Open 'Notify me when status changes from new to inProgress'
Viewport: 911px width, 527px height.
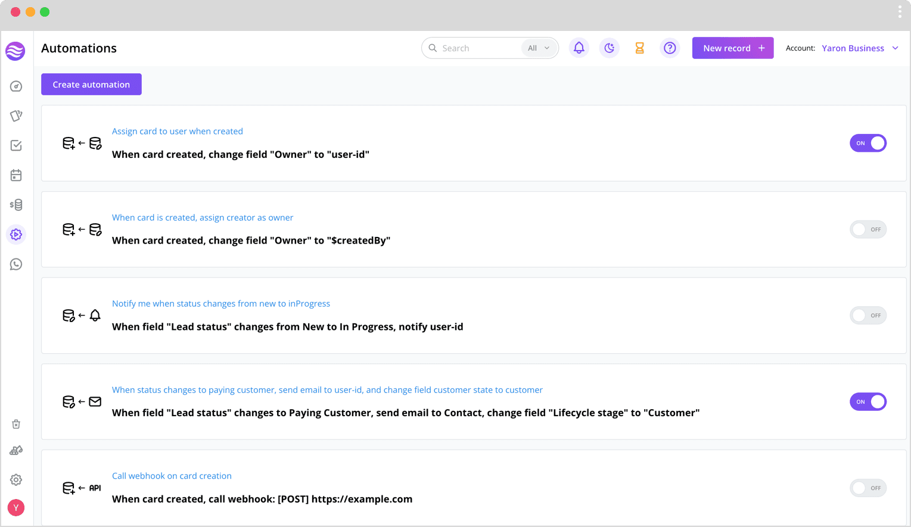coord(221,304)
